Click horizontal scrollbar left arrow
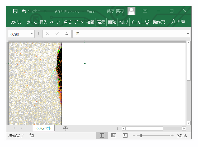This screenshot has height=147, width=198. [x=124, y=128]
